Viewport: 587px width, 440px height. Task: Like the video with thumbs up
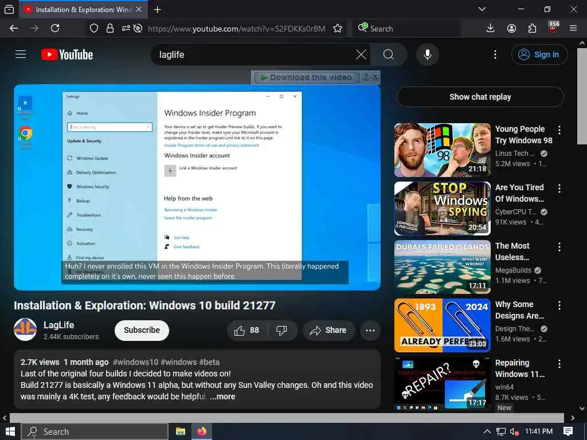(246, 331)
